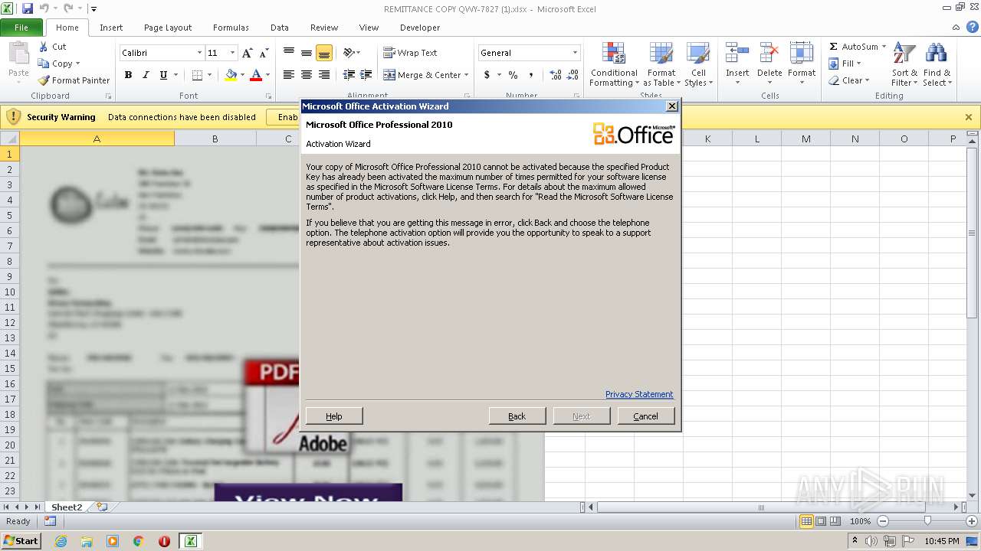
Task: Open the Format cells menu
Action: [802, 65]
